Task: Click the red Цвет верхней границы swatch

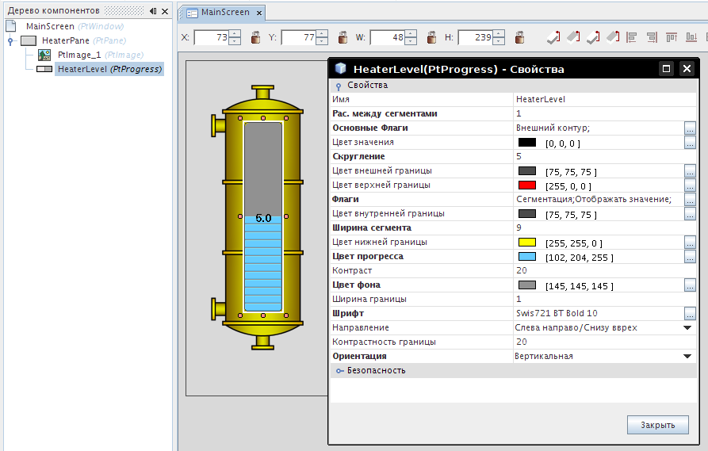Action: [527, 185]
